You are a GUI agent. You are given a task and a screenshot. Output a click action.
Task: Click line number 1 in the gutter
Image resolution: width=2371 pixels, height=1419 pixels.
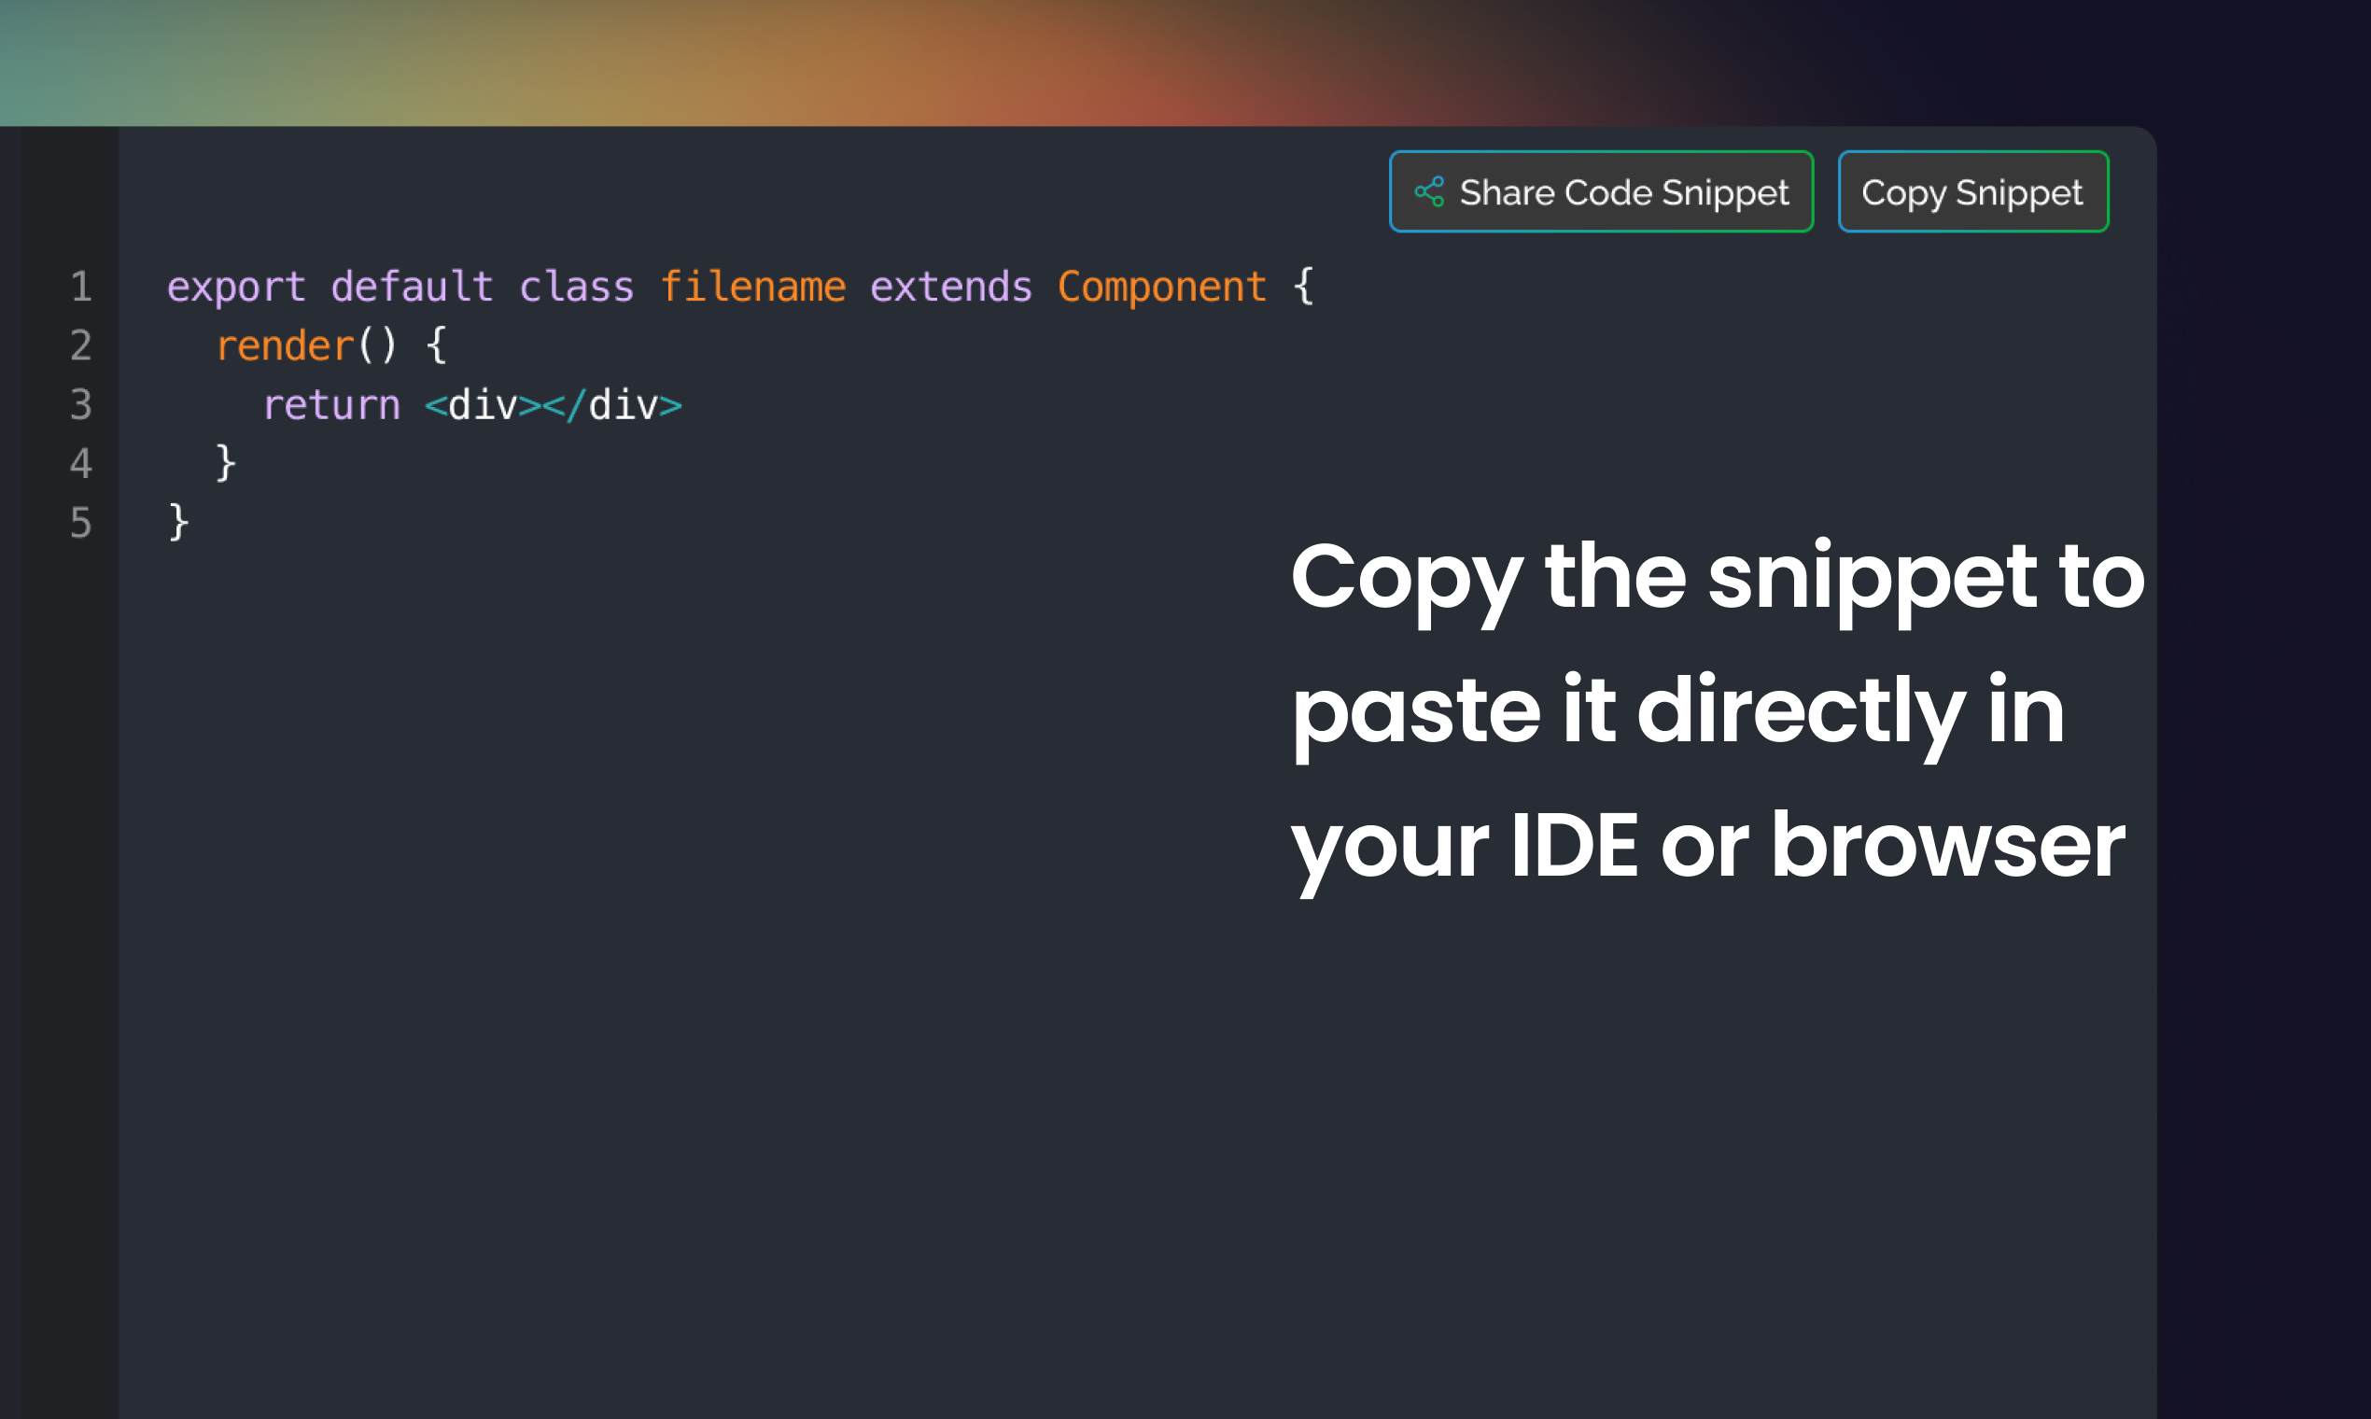pos(81,287)
